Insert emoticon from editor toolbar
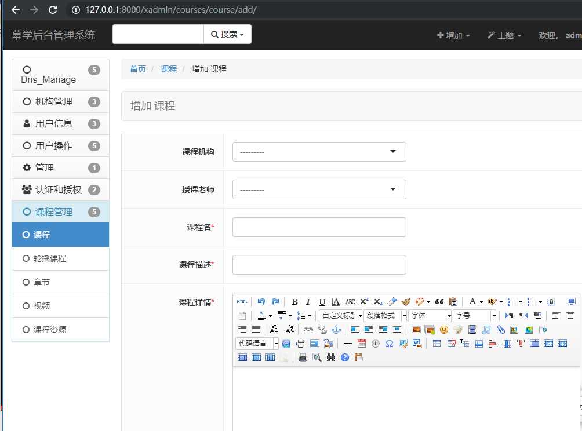Image resolution: width=582 pixels, height=431 pixels. 443,330
